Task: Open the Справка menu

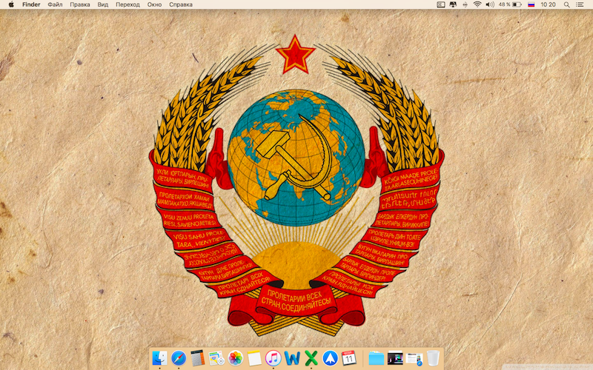Action: coord(180,4)
